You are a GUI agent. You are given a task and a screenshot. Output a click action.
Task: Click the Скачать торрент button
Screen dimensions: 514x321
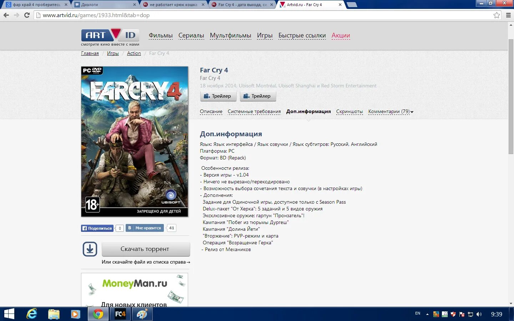click(x=146, y=249)
